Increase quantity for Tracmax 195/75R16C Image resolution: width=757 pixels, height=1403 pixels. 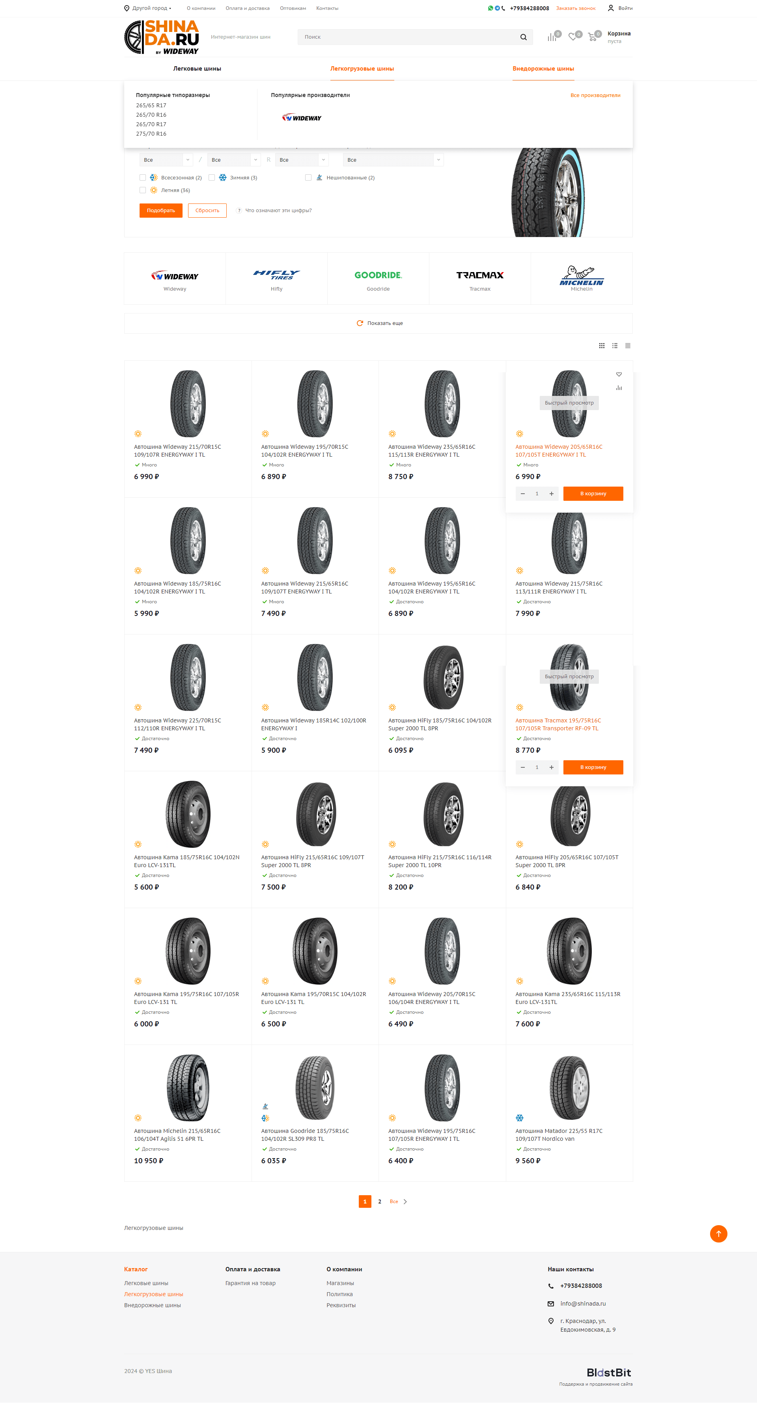tap(552, 767)
